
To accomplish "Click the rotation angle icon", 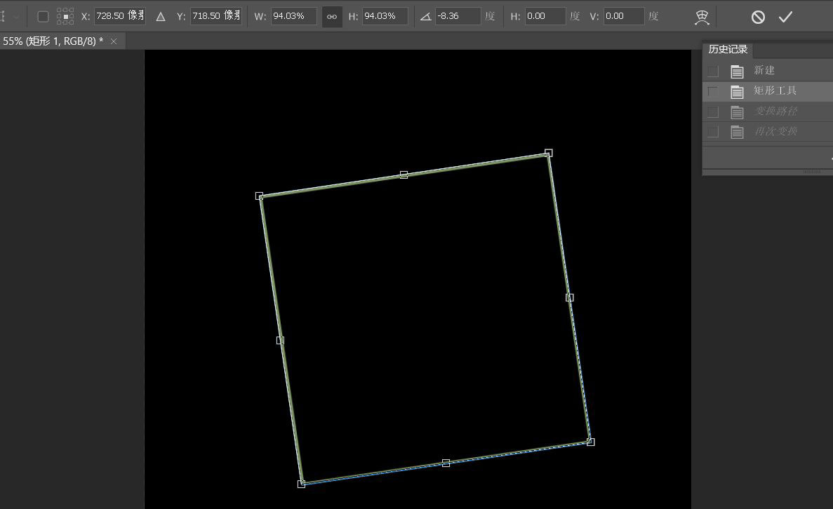I will coord(425,17).
